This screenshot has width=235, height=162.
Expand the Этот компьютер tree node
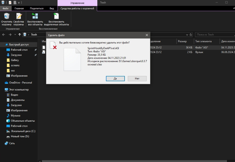2,90
